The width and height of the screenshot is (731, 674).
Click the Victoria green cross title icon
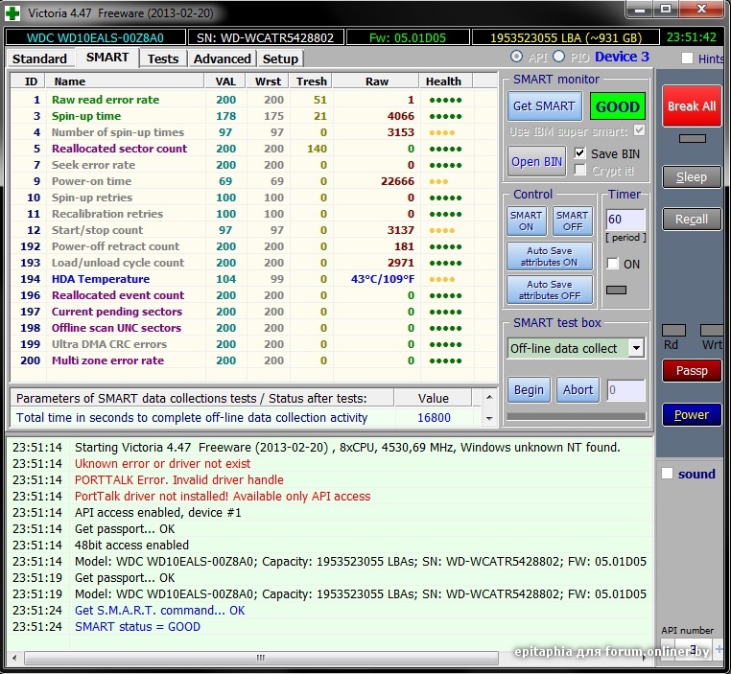click(x=12, y=12)
